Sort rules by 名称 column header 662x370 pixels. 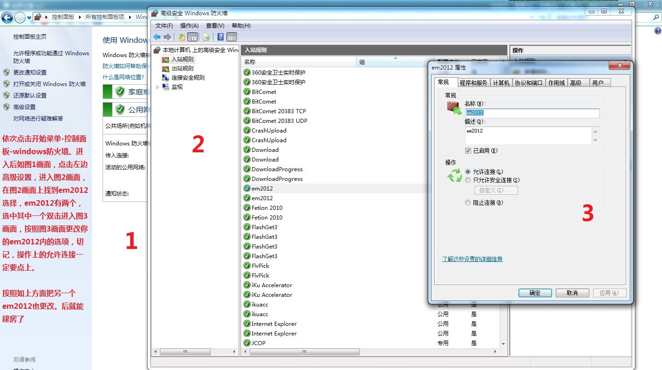click(x=299, y=62)
